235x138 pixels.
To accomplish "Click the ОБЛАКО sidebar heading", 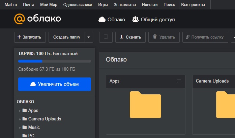I will pos(26,102).
